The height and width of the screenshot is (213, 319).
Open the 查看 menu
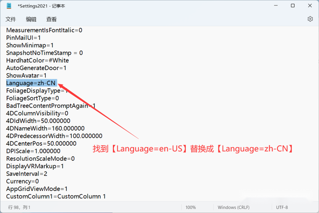click(51, 19)
